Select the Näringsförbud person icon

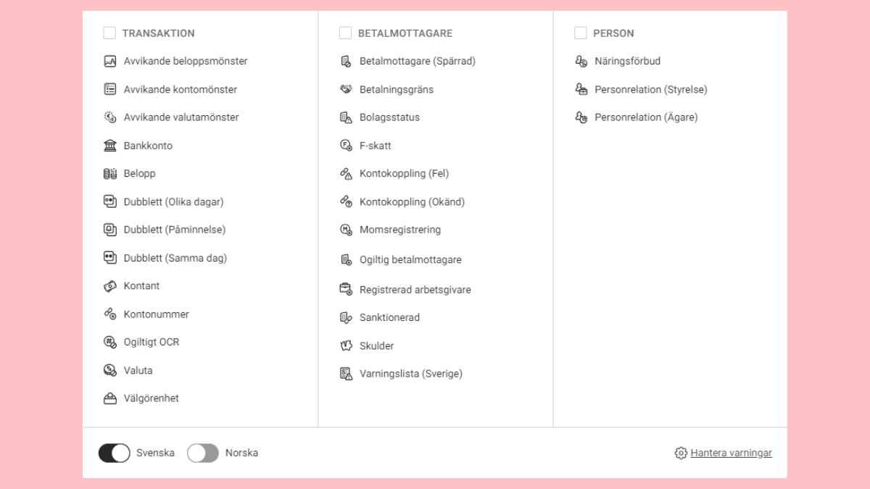coord(581,62)
